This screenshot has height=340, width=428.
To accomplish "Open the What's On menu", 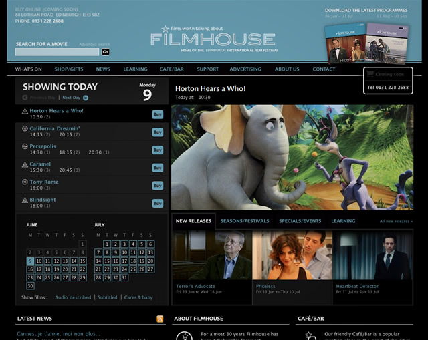I will (29, 69).
